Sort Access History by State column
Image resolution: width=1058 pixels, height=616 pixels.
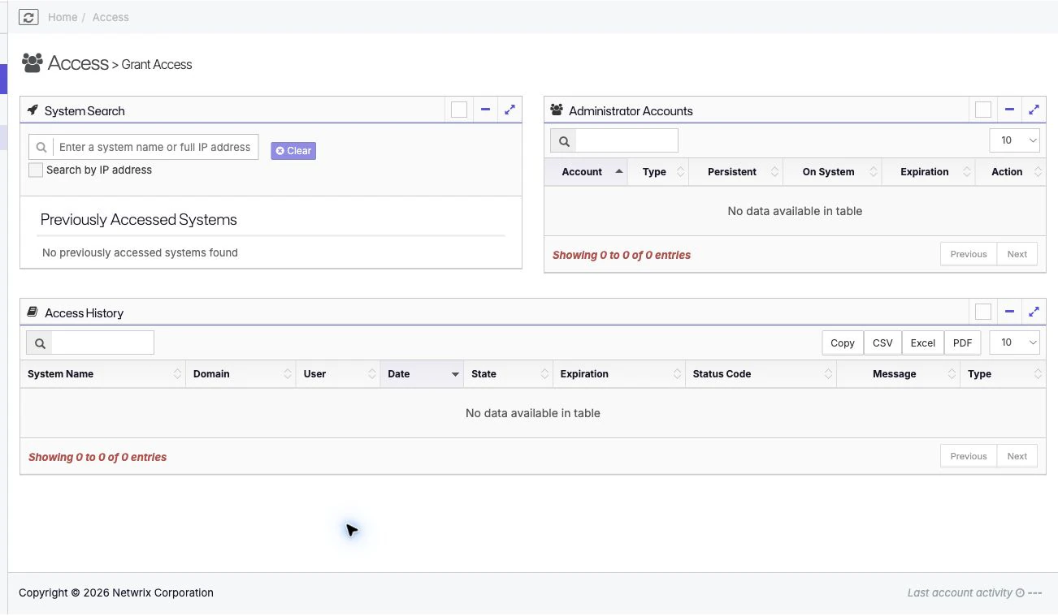509,374
